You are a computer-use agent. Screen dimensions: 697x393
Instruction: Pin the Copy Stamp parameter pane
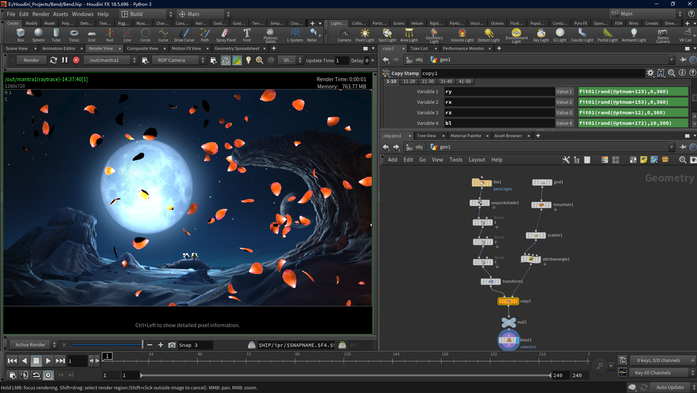[x=683, y=59]
